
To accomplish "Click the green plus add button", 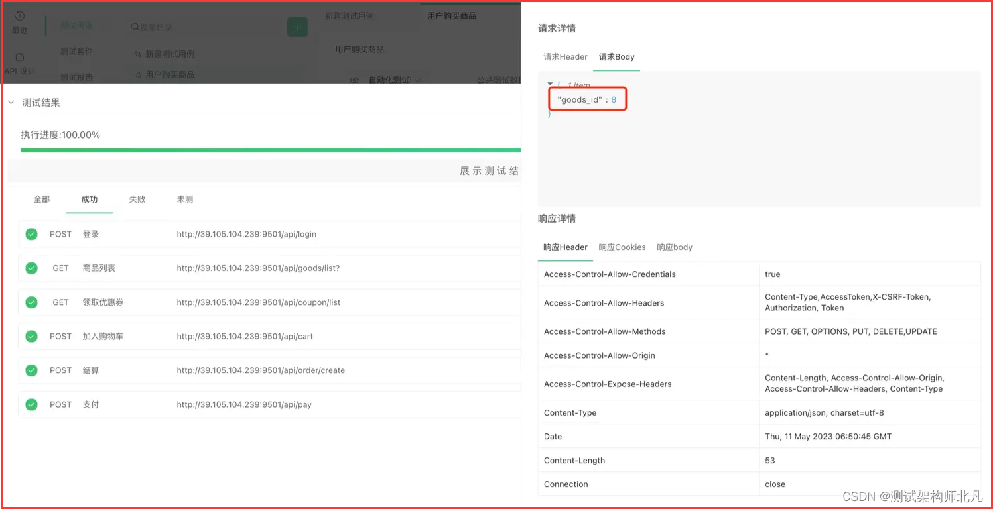I will [x=297, y=27].
